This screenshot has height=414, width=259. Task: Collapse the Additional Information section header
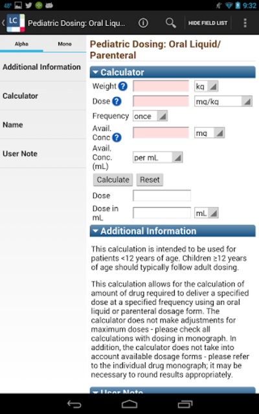(173, 231)
